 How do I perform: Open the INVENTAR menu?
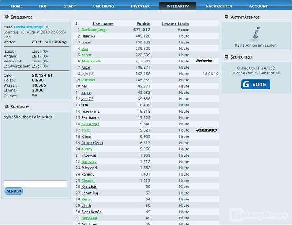[x=140, y=6]
